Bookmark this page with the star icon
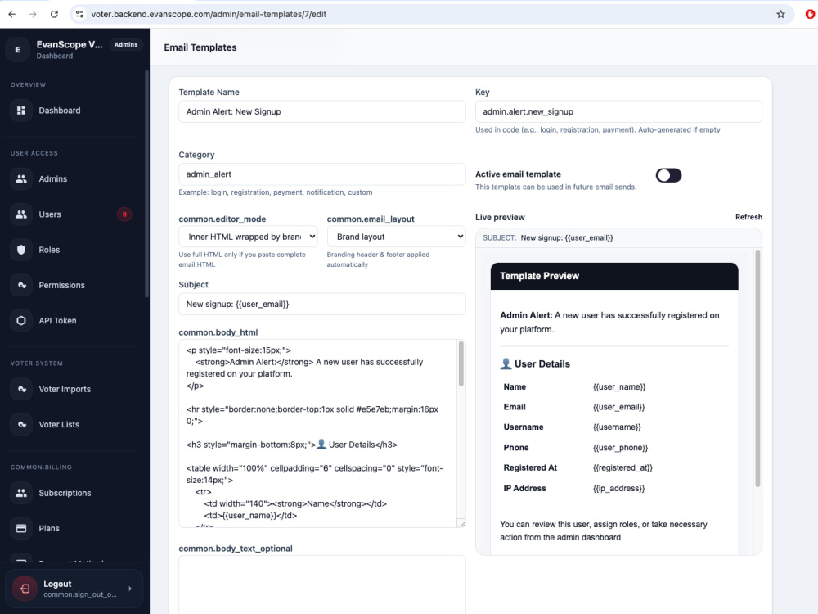This screenshot has height=614, width=818. (780, 14)
